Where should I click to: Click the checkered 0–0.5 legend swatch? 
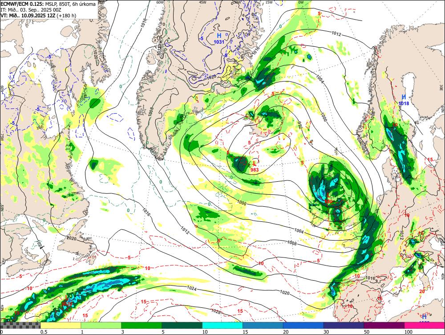click(20, 325)
